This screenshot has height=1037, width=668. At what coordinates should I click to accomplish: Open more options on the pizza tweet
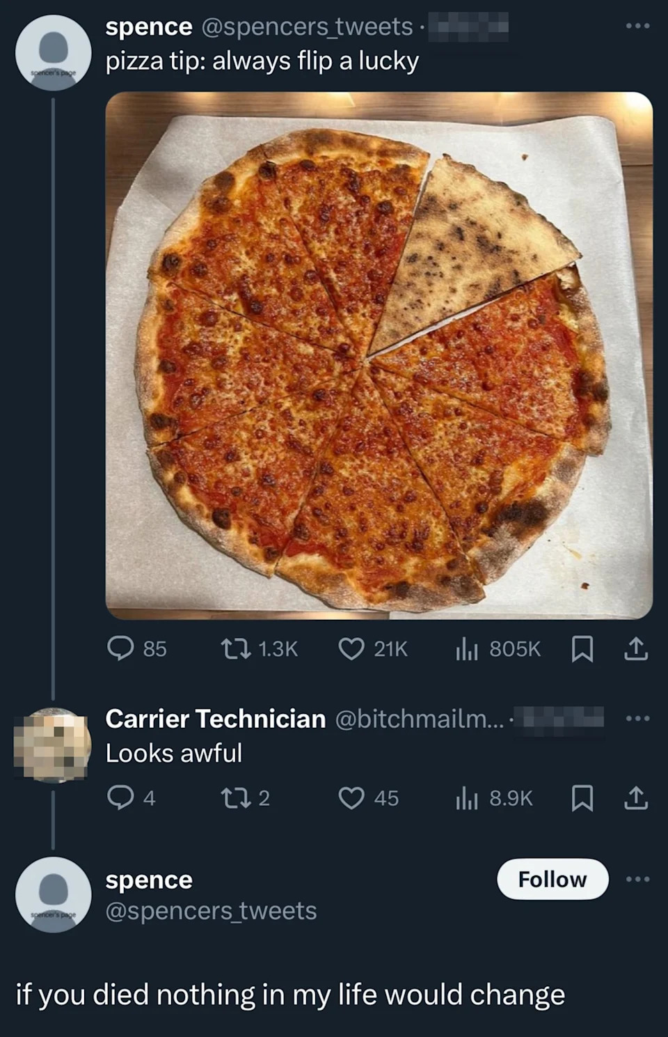click(637, 26)
